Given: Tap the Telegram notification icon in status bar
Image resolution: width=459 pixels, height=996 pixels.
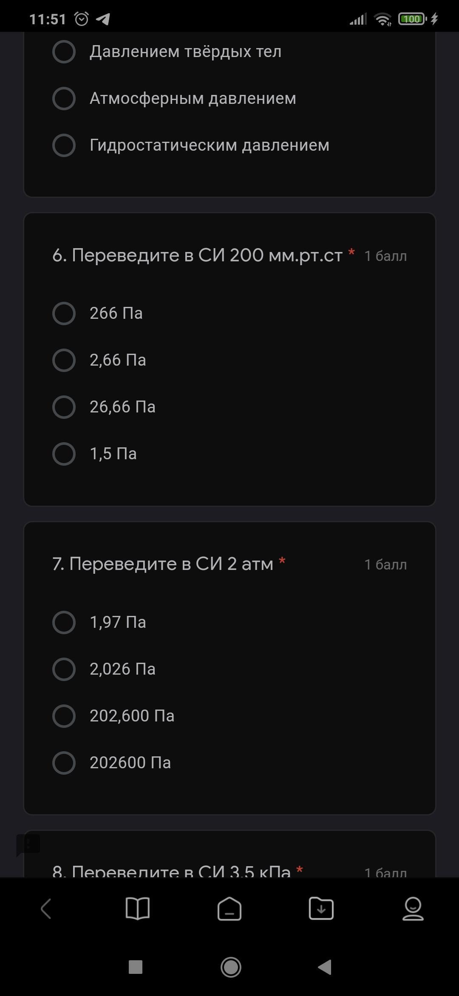Looking at the screenshot, I should pos(103,19).
